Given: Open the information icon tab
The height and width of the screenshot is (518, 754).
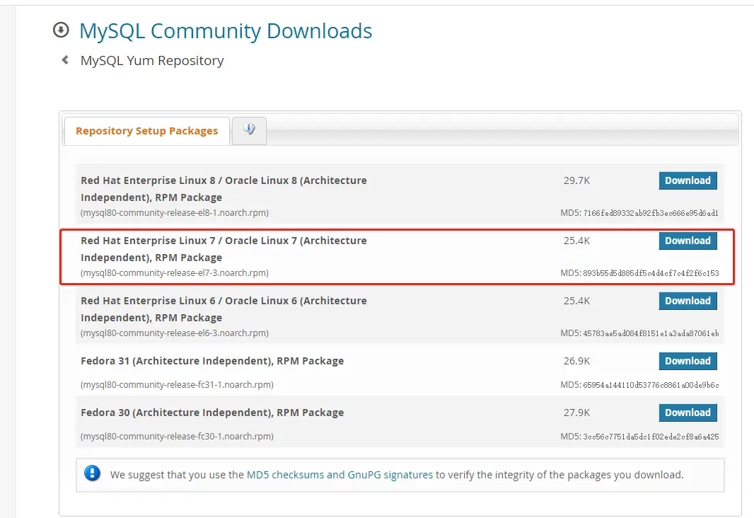Looking at the screenshot, I should (249, 129).
